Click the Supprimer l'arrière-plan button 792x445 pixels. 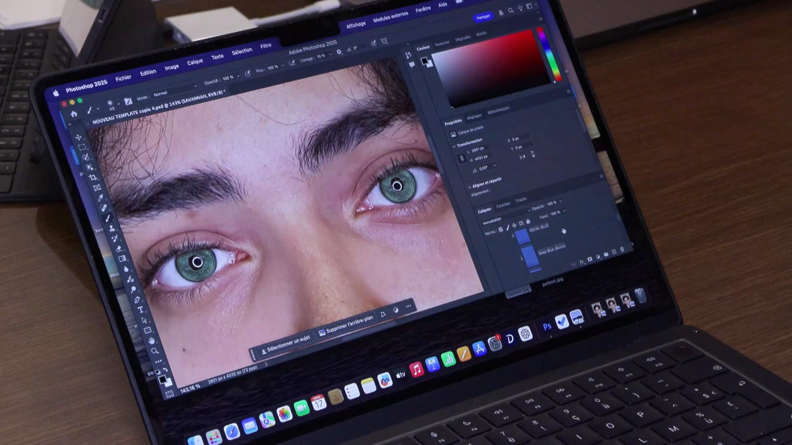click(x=346, y=326)
